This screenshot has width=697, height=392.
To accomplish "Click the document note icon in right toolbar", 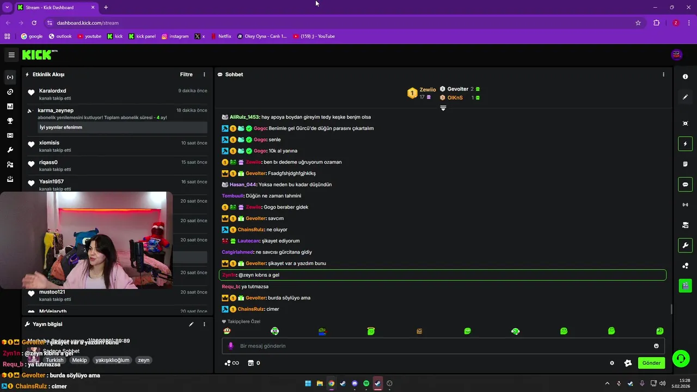I will pyautogui.click(x=685, y=164).
